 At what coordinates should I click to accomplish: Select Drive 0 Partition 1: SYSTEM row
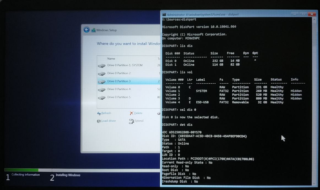click(x=129, y=65)
